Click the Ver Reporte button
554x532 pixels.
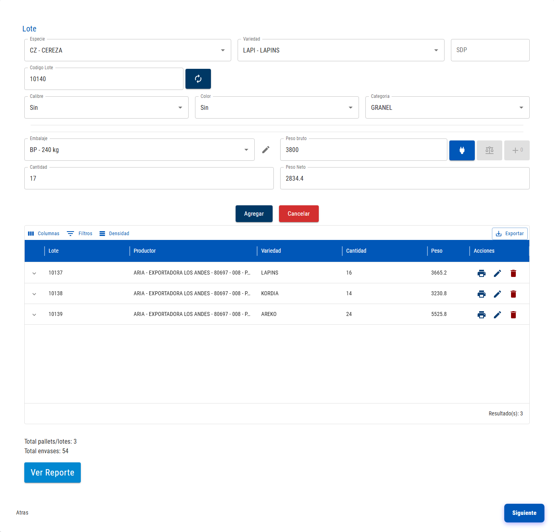(53, 473)
